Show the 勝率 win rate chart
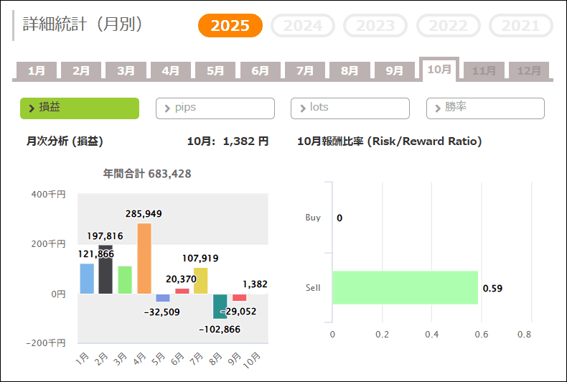The height and width of the screenshot is (382, 567). [x=485, y=108]
